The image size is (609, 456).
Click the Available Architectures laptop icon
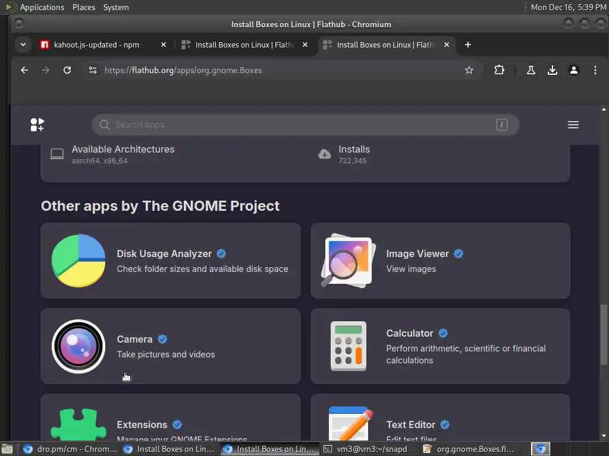pos(57,154)
